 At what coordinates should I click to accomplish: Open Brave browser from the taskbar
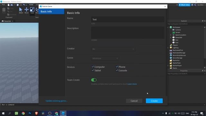point(36,113)
